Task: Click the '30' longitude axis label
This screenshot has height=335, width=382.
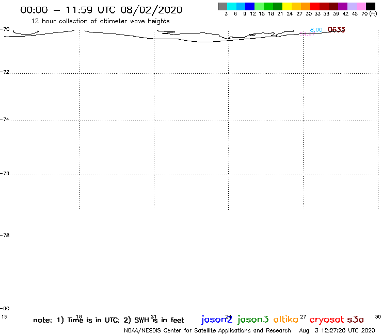Action: [x=378, y=316]
